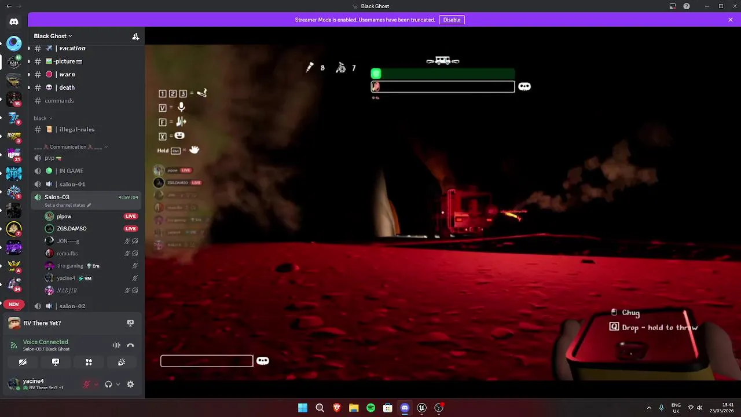Collapse the black category

click(x=43, y=118)
